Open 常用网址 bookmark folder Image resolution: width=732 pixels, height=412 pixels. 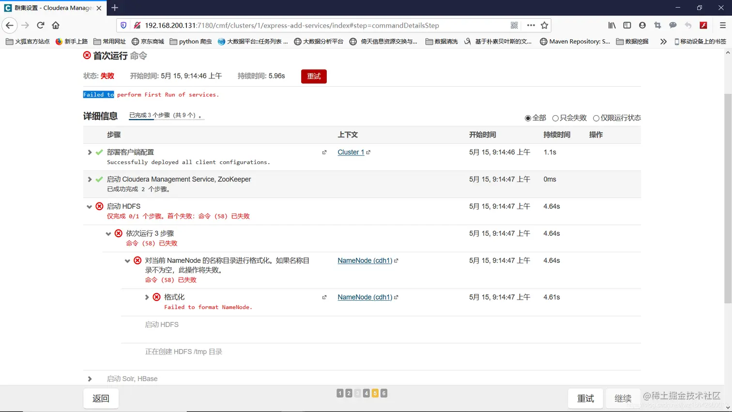(x=109, y=42)
